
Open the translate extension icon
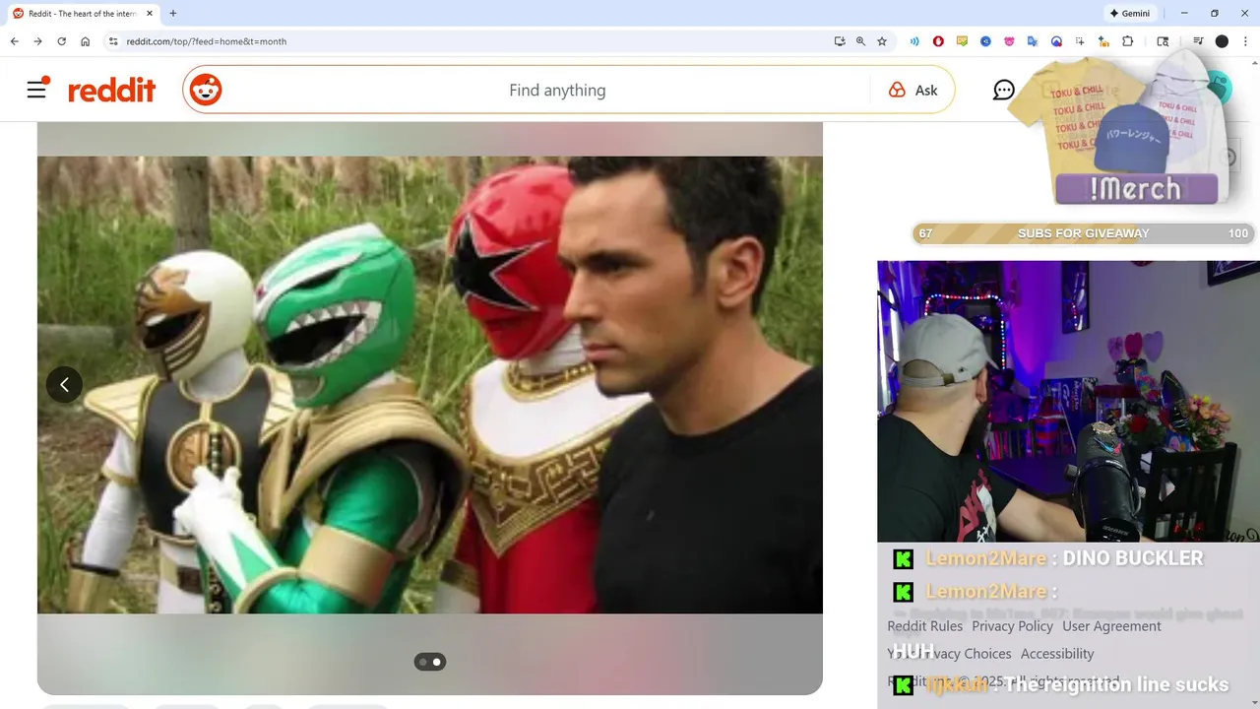click(1033, 41)
